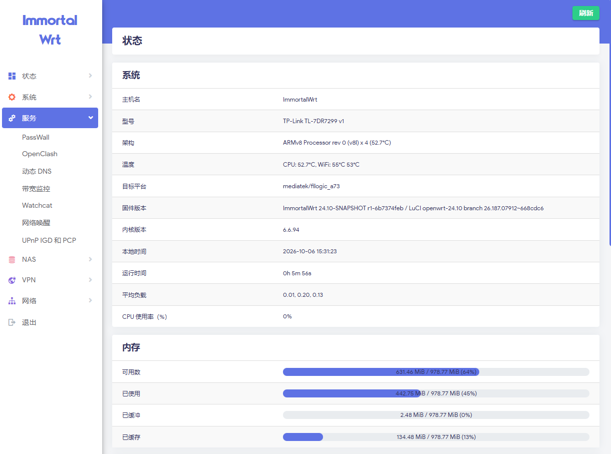The height and width of the screenshot is (454, 611).
Task: Open the 动态 DNS page
Action: click(37, 171)
